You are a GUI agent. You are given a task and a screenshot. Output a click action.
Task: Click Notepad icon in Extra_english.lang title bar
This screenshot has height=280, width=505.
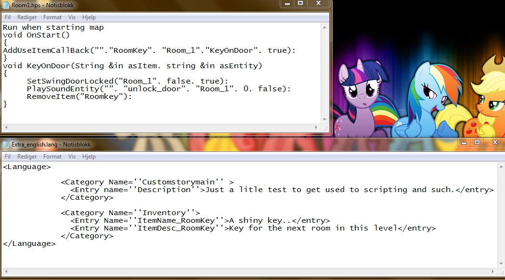click(6, 144)
